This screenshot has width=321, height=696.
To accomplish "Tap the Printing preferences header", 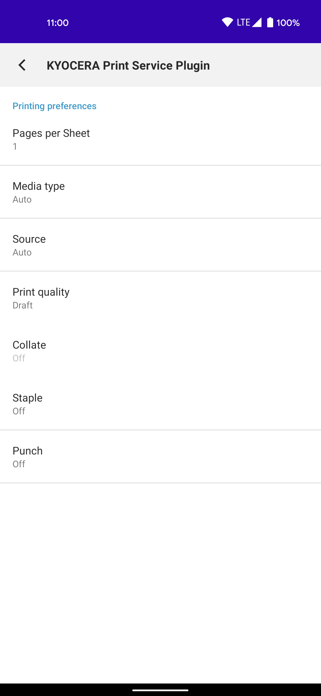I will point(54,106).
